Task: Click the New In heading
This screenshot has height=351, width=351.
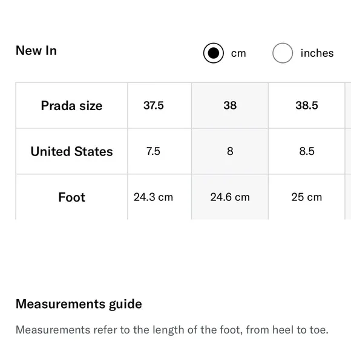Action: 36,50
